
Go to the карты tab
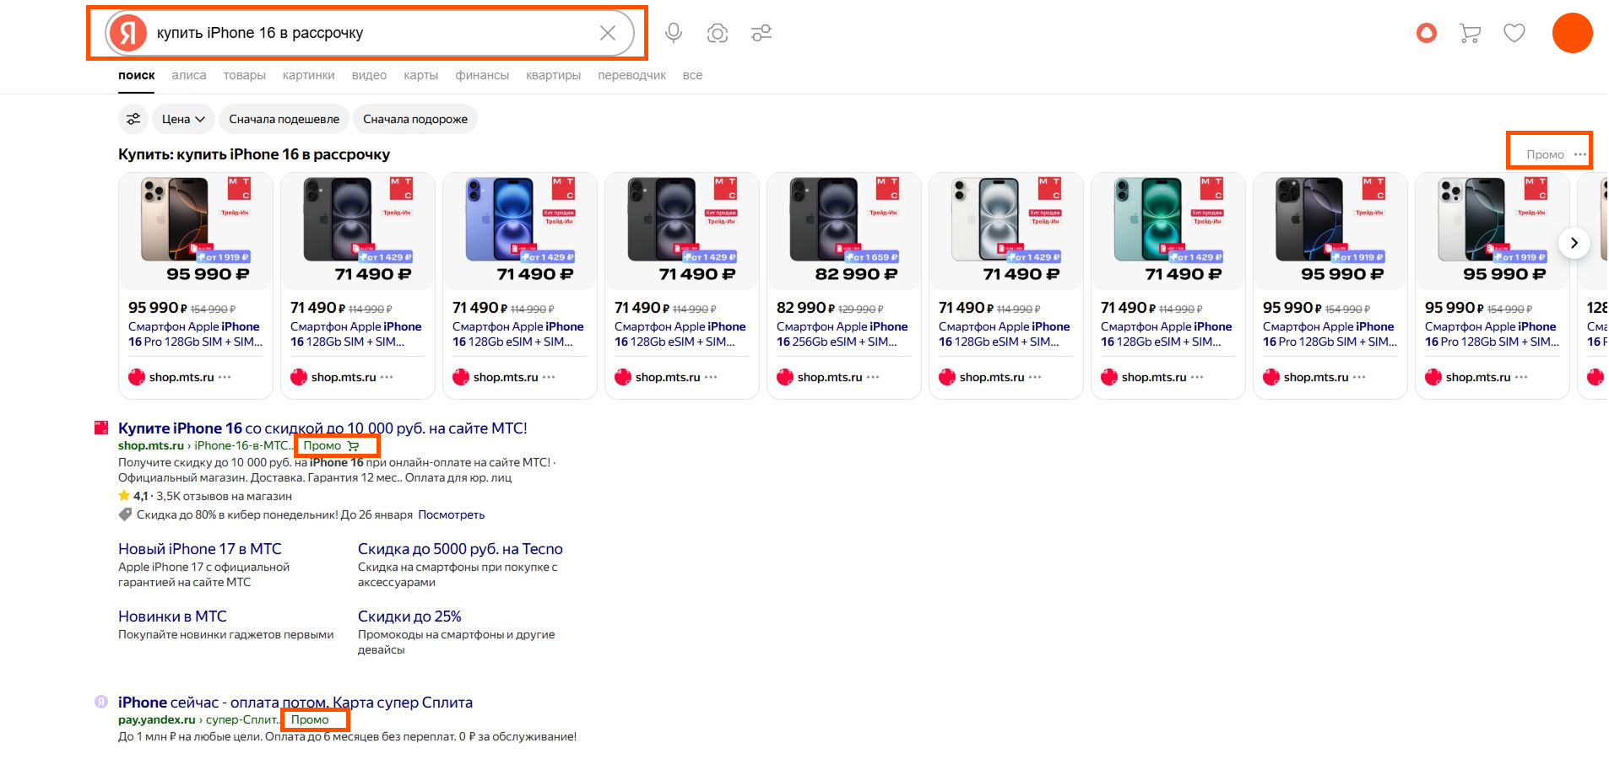click(x=421, y=75)
